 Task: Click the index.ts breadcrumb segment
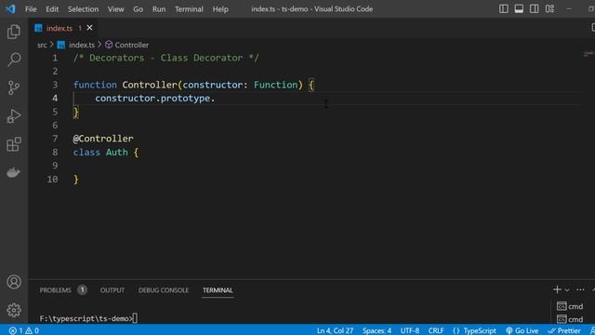point(82,45)
